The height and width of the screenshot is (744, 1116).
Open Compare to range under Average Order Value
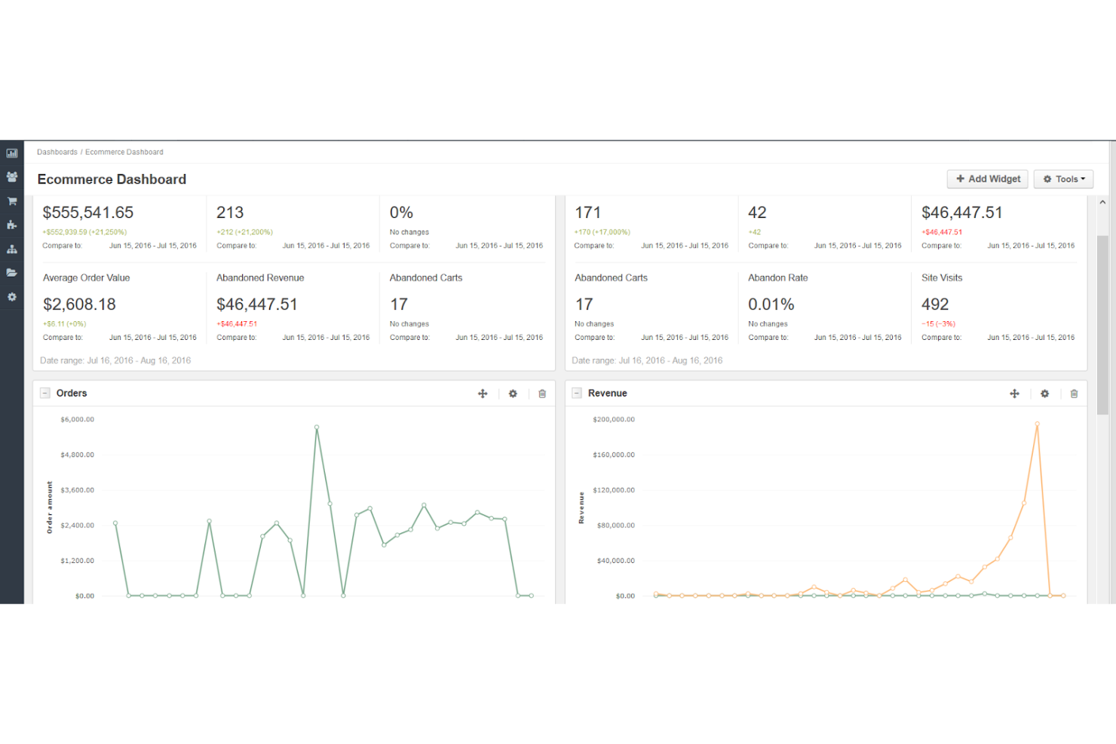tap(153, 337)
